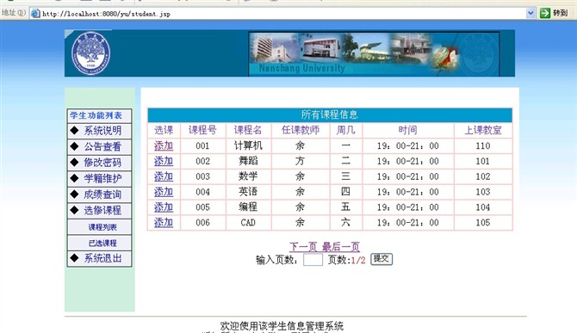Click 添加 link for course 002 舞蹈
This screenshot has width=577, height=333.
pyautogui.click(x=164, y=161)
